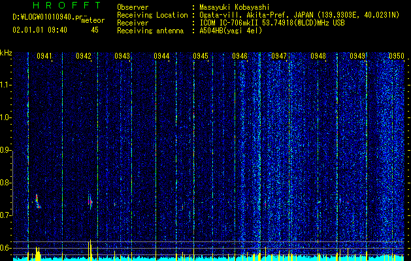This screenshot has height=261, width=411.
Task: Click the date stamp 02.01.01 09:40
Action: tap(40, 30)
